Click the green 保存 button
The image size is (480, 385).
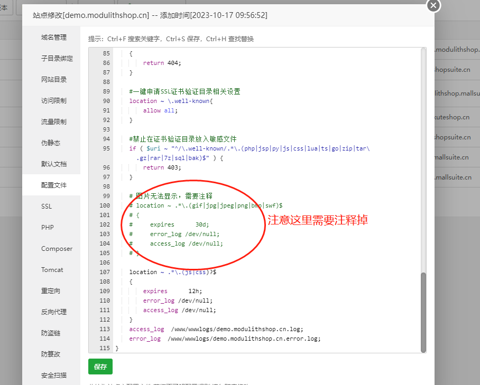(100, 367)
